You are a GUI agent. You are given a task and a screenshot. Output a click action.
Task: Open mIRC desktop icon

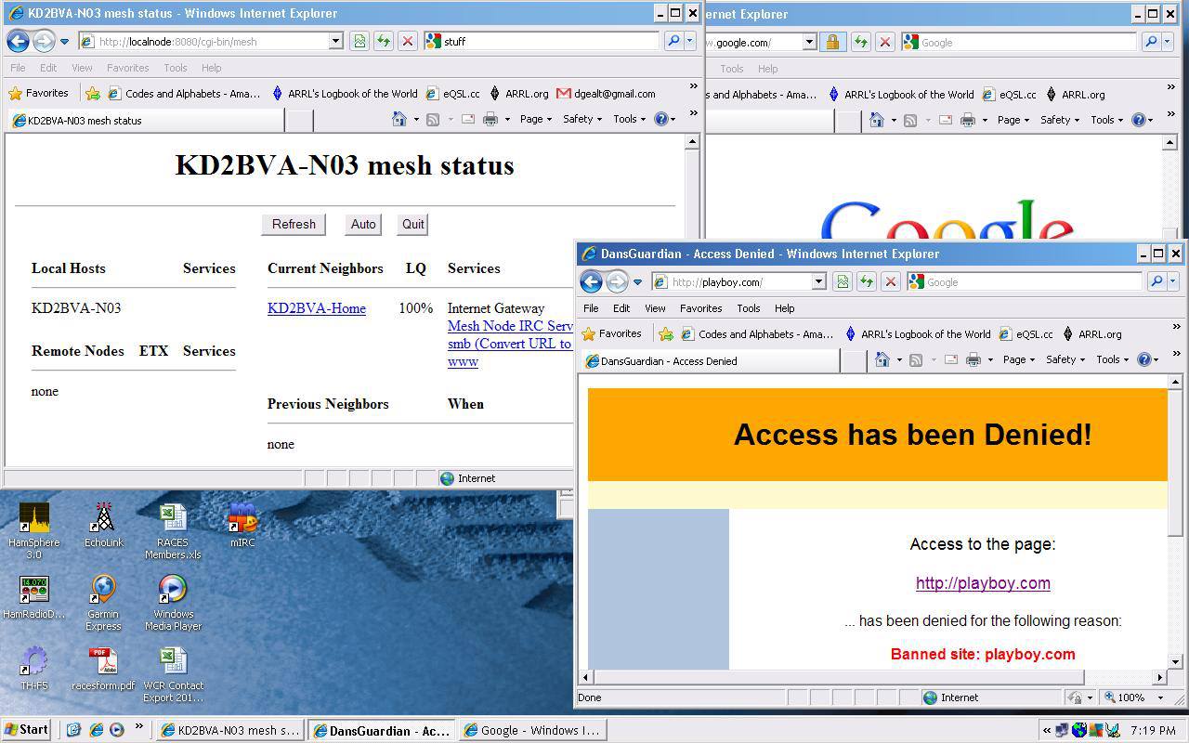242,525
